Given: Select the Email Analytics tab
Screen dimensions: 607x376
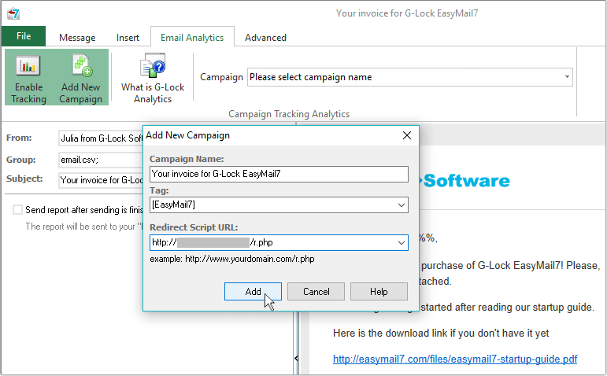Looking at the screenshot, I should 192,38.
